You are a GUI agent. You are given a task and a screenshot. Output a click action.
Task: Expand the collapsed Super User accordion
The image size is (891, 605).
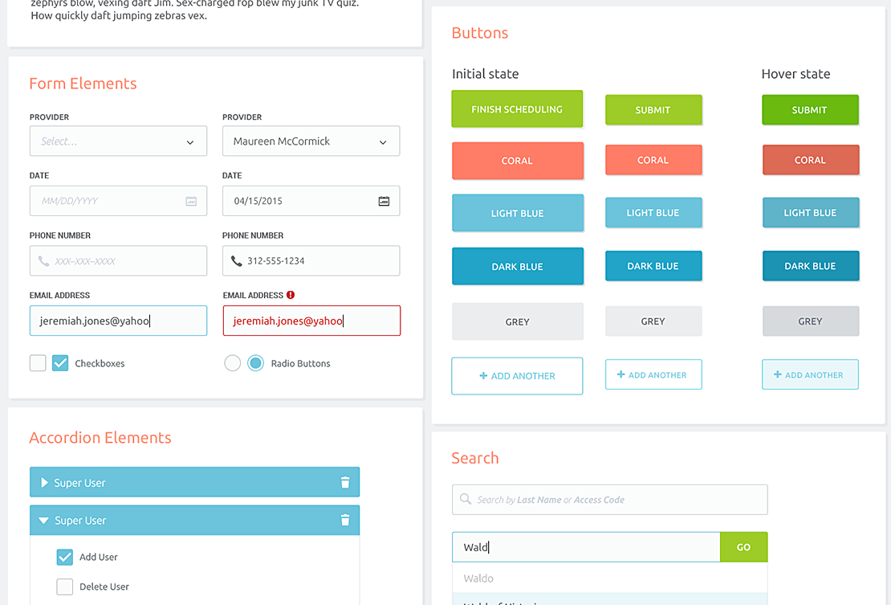45,483
